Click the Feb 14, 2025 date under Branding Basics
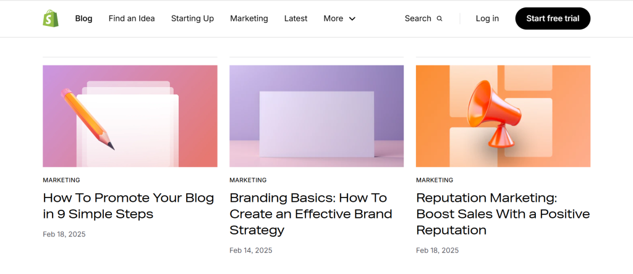This screenshot has width=633, height=274. [x=250, y=251]
